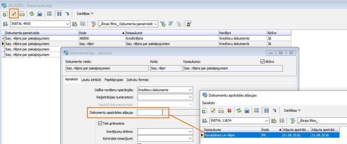Click new record icon in Dokumentu apstrādes atļaujas
347x144 pixels.
click(205, 110)
